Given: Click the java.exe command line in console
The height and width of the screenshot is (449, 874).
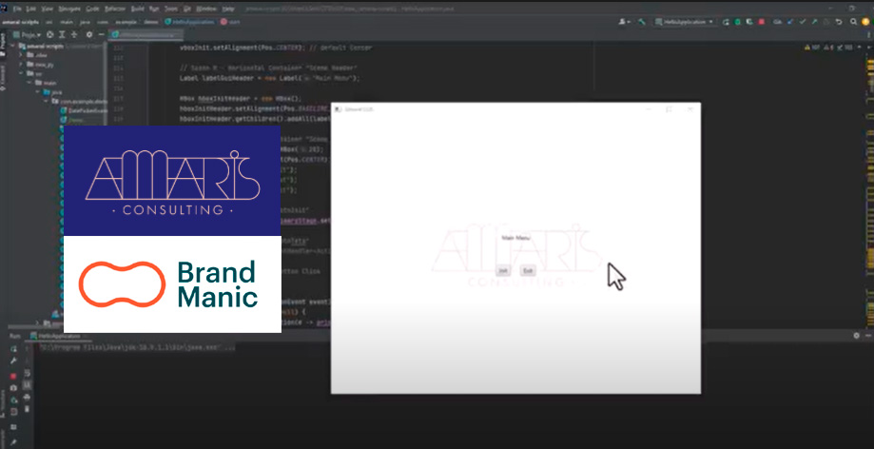Looking at the screenshot, I should point(137,347).
